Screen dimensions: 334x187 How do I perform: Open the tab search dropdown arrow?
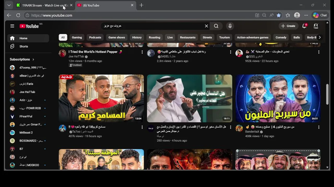(x=9, y=5)
